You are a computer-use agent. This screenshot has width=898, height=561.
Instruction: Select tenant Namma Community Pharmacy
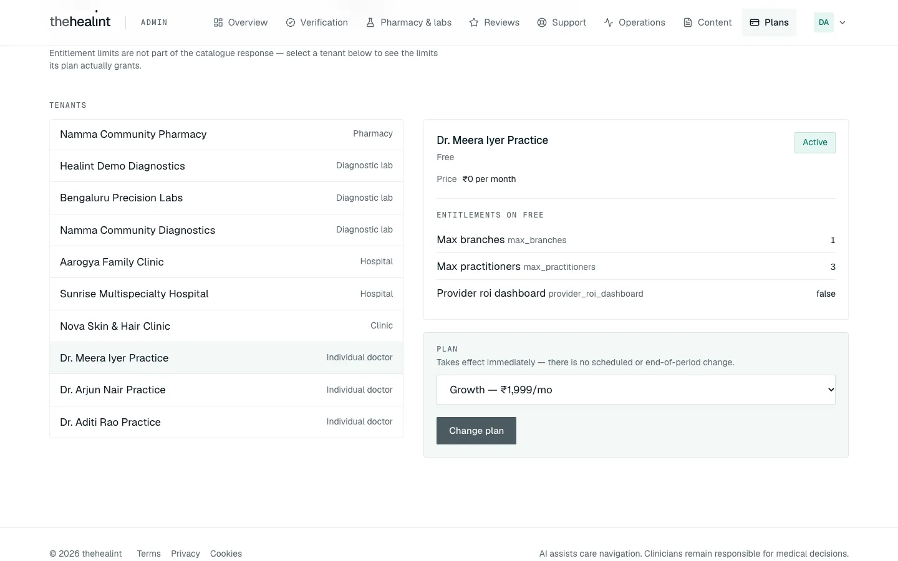[x=226, y=135]
